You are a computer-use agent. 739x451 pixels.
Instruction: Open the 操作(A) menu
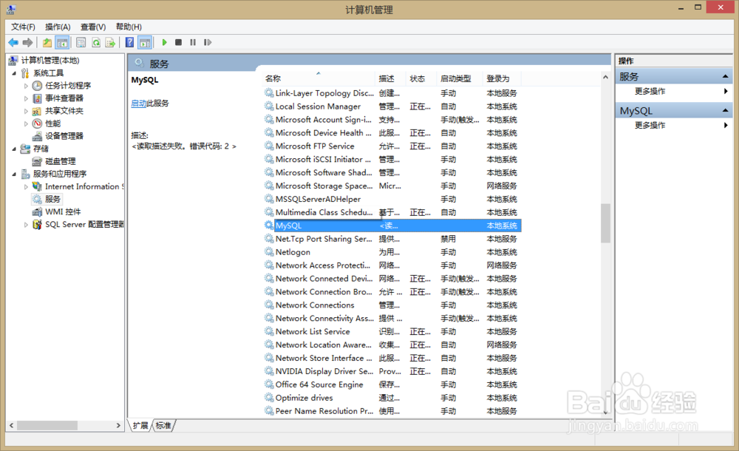coord(58,27)
